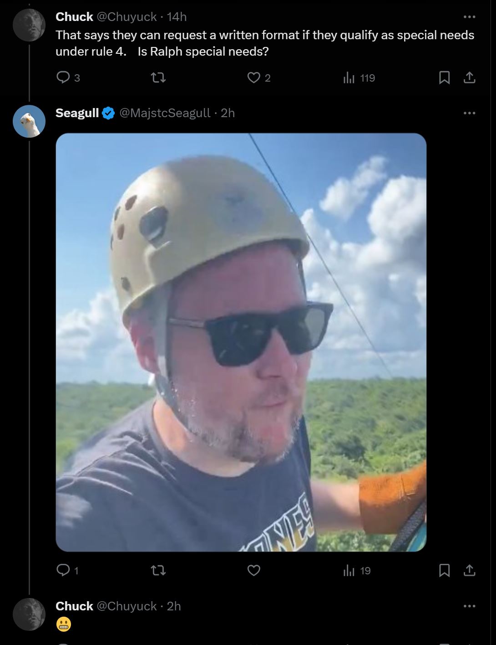496x645 pixels.
Task: Open Chuck's display name link at top
Action: click(x=74, y=17)
